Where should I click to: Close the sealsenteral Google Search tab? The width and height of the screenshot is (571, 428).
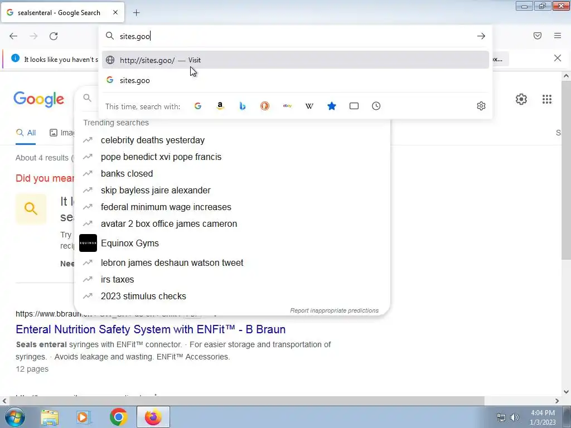click(115, 12)
